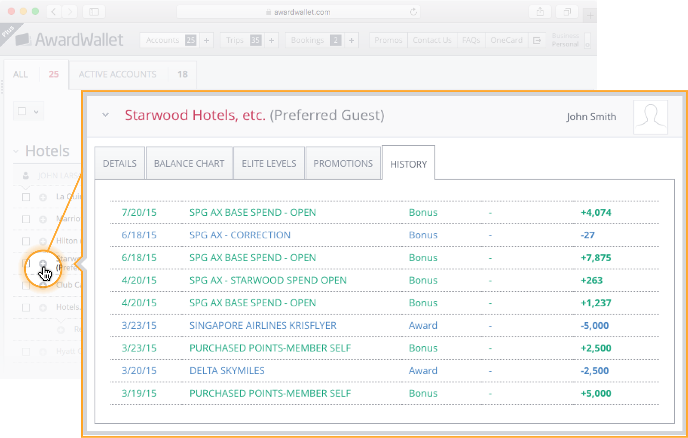Switch to the BALANCE CHART tab

pos(189,163)
